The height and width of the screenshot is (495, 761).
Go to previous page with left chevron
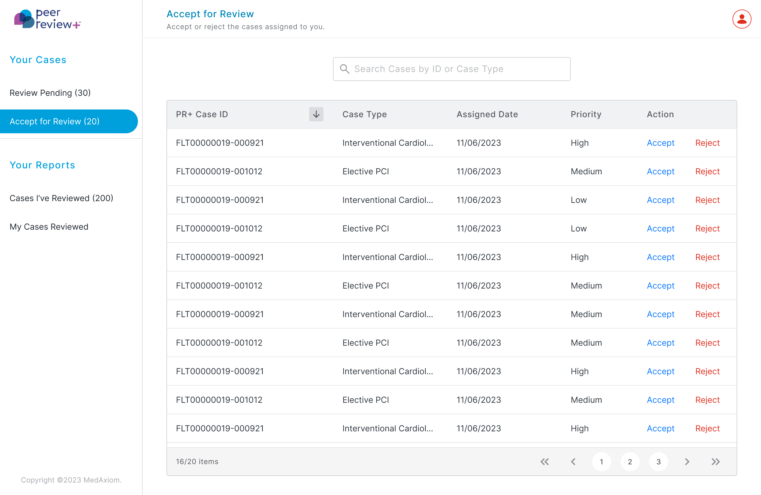coord(573,461)
